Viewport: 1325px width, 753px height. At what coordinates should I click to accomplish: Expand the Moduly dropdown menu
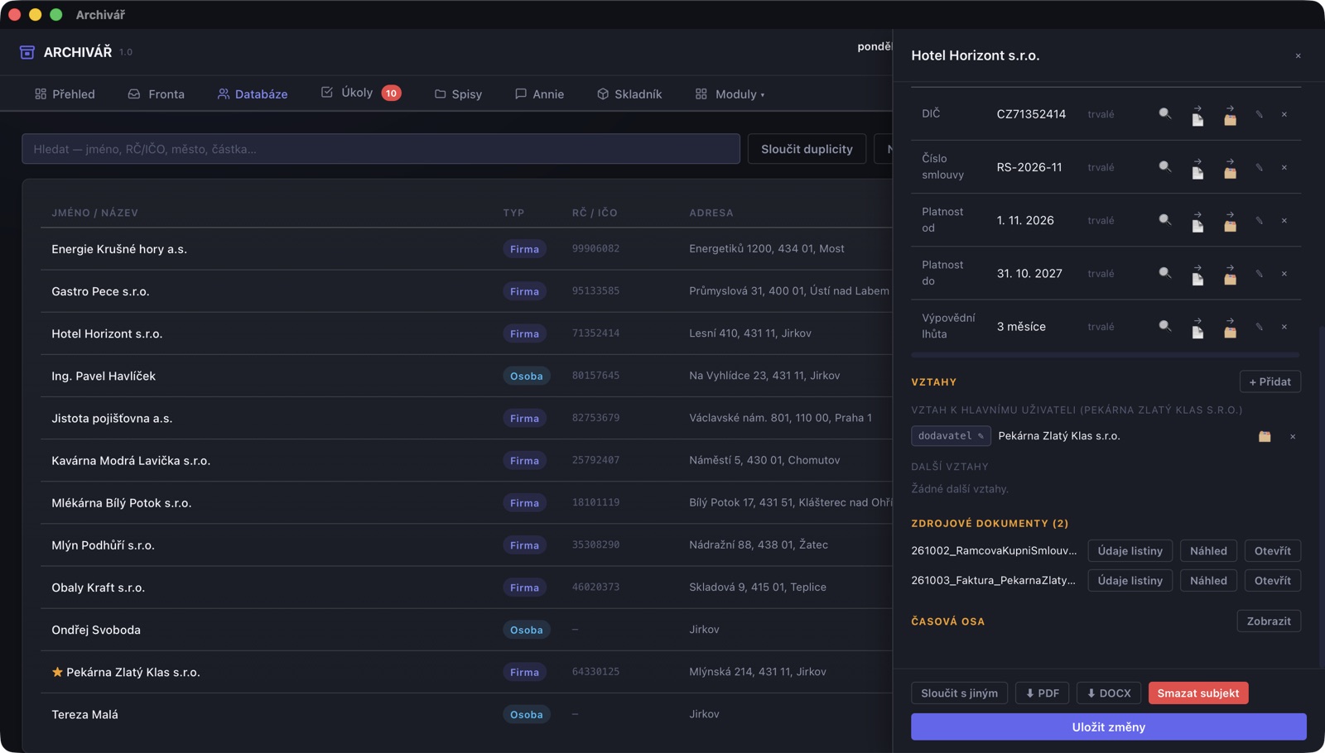730,94
